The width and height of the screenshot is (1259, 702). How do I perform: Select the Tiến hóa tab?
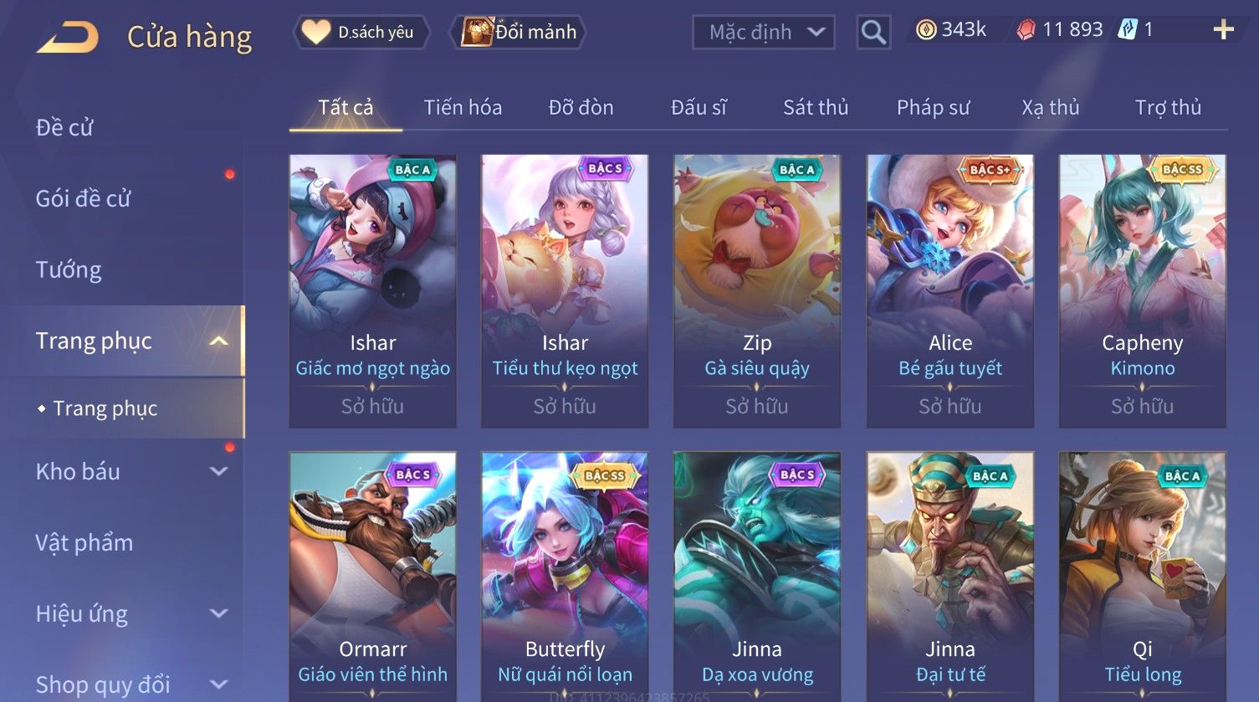point(463,107)
